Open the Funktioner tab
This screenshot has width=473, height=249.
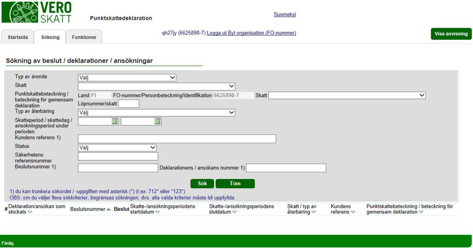[84, 37]
